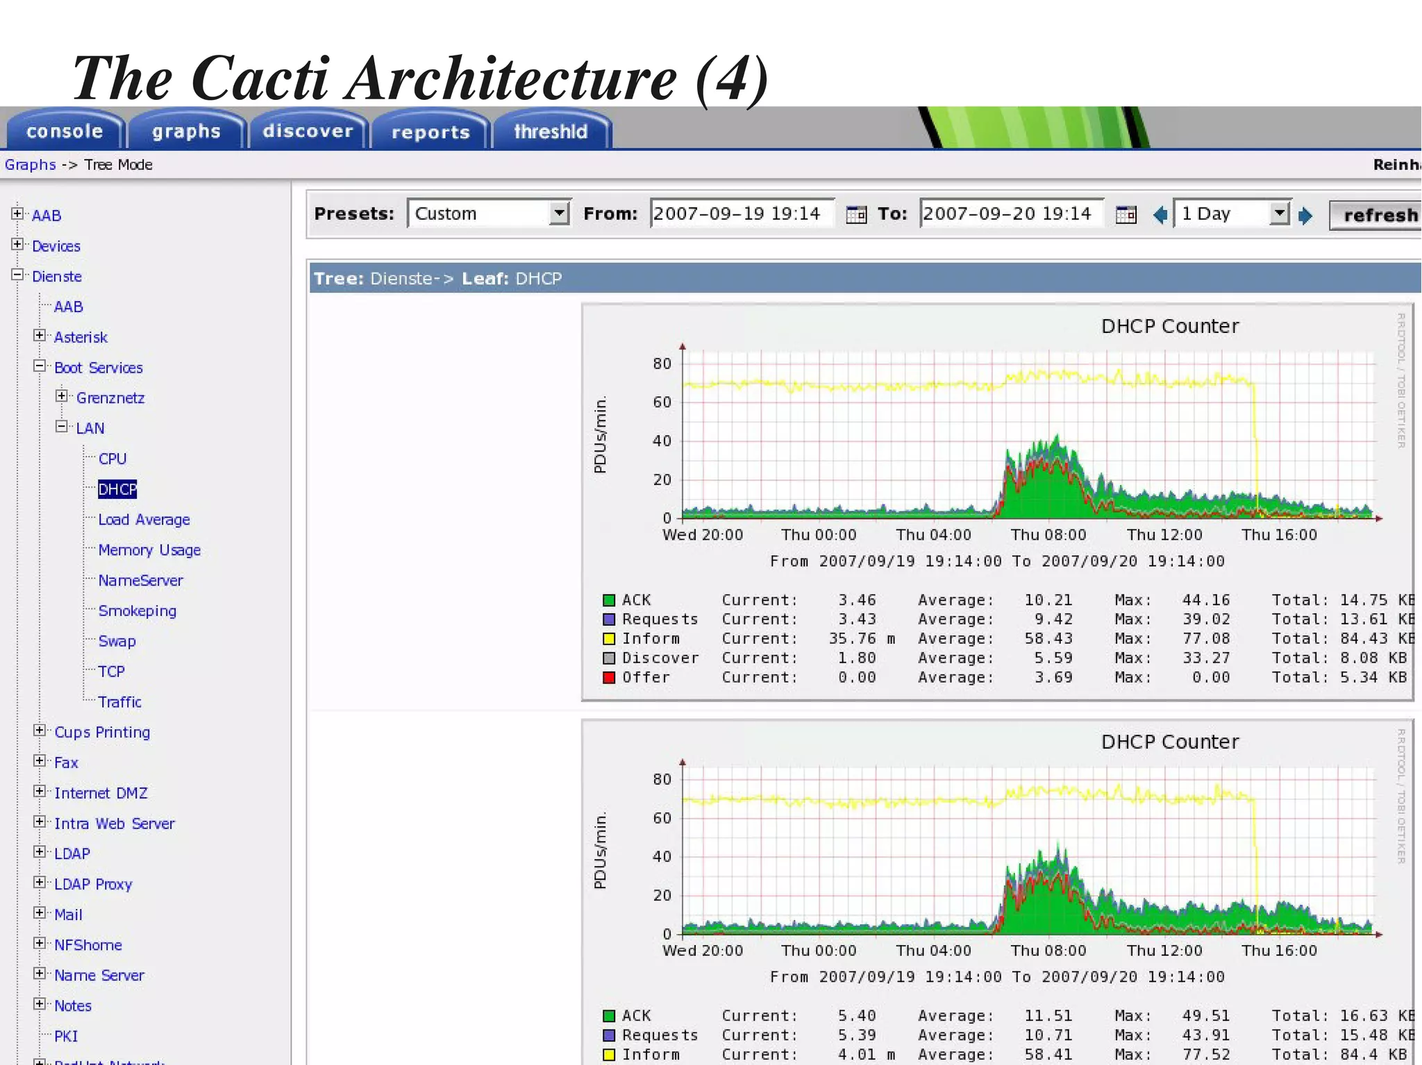1422x1065 pixels.
Task: Open the first DHCP Counter graph
Action: (997, 502)
